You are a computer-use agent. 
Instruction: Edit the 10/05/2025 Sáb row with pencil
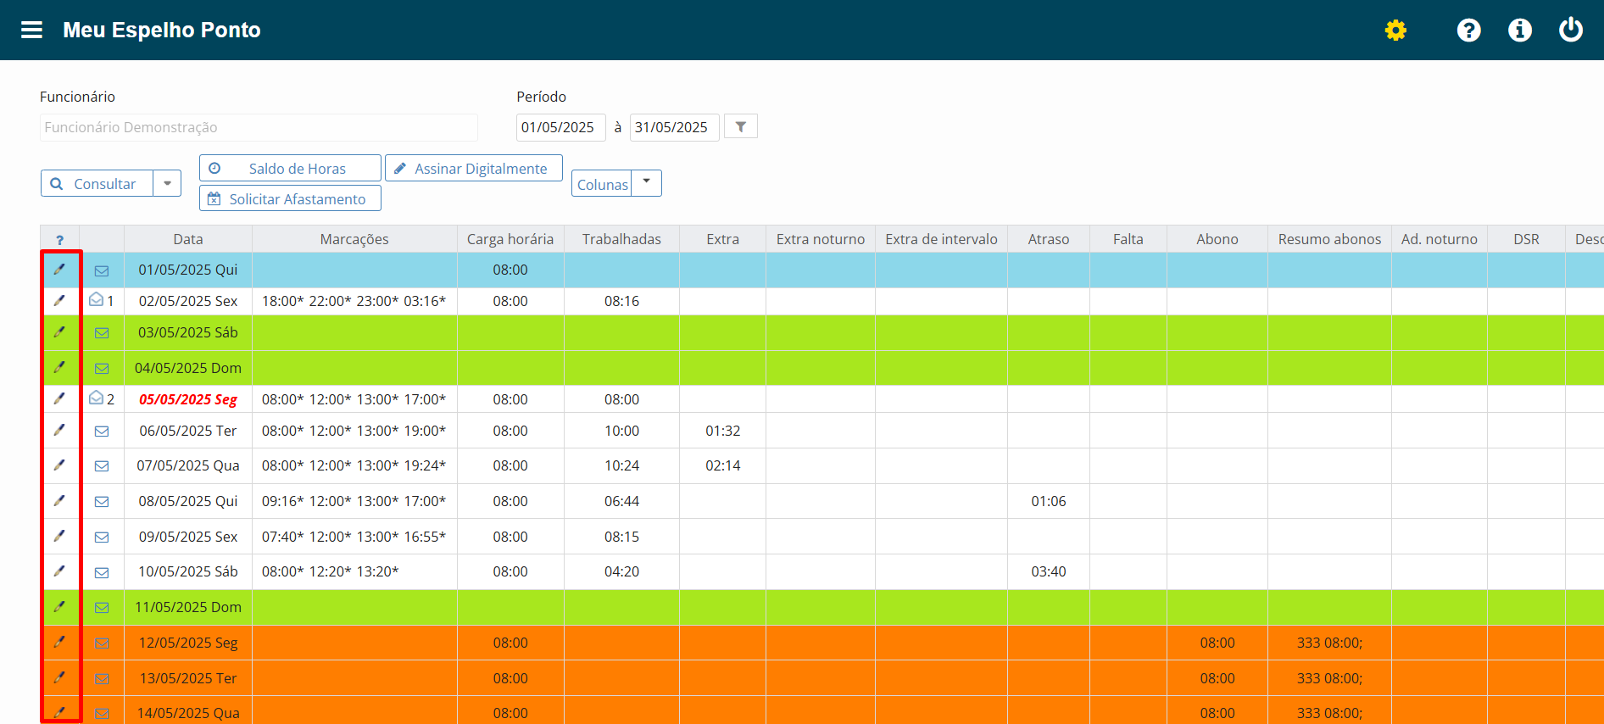pyautogui.click(x=59, y=571)
